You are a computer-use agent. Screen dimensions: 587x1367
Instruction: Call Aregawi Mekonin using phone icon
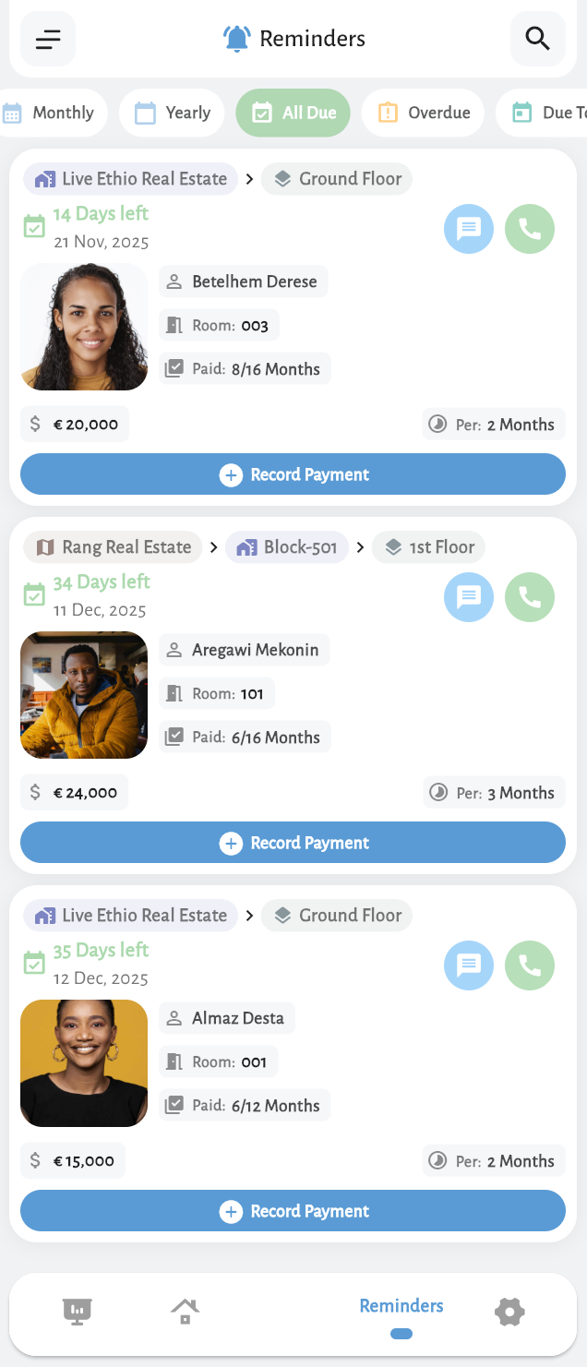530,596
